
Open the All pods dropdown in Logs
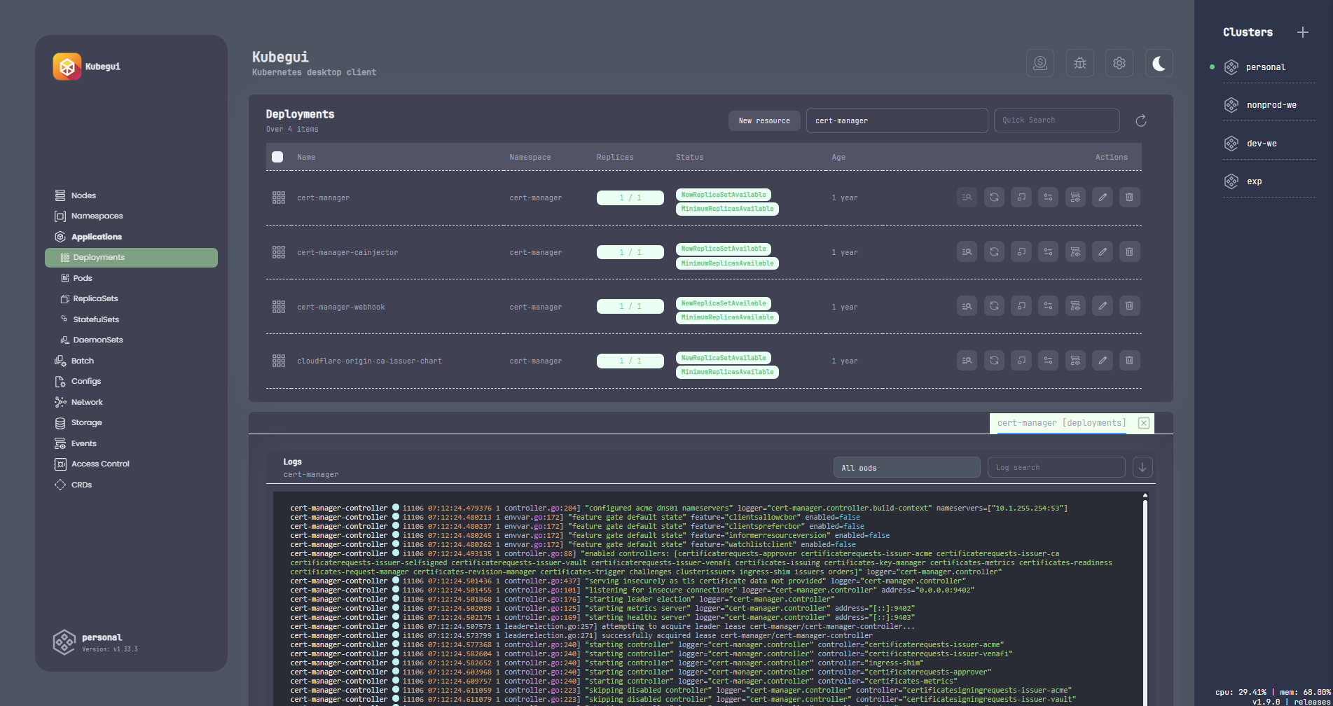tap(906, 467)
